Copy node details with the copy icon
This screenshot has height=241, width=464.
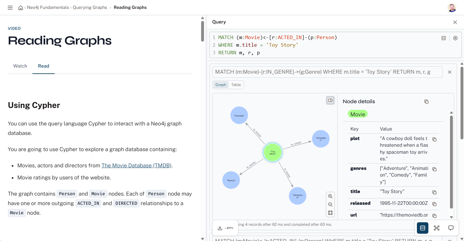point(426,102)
